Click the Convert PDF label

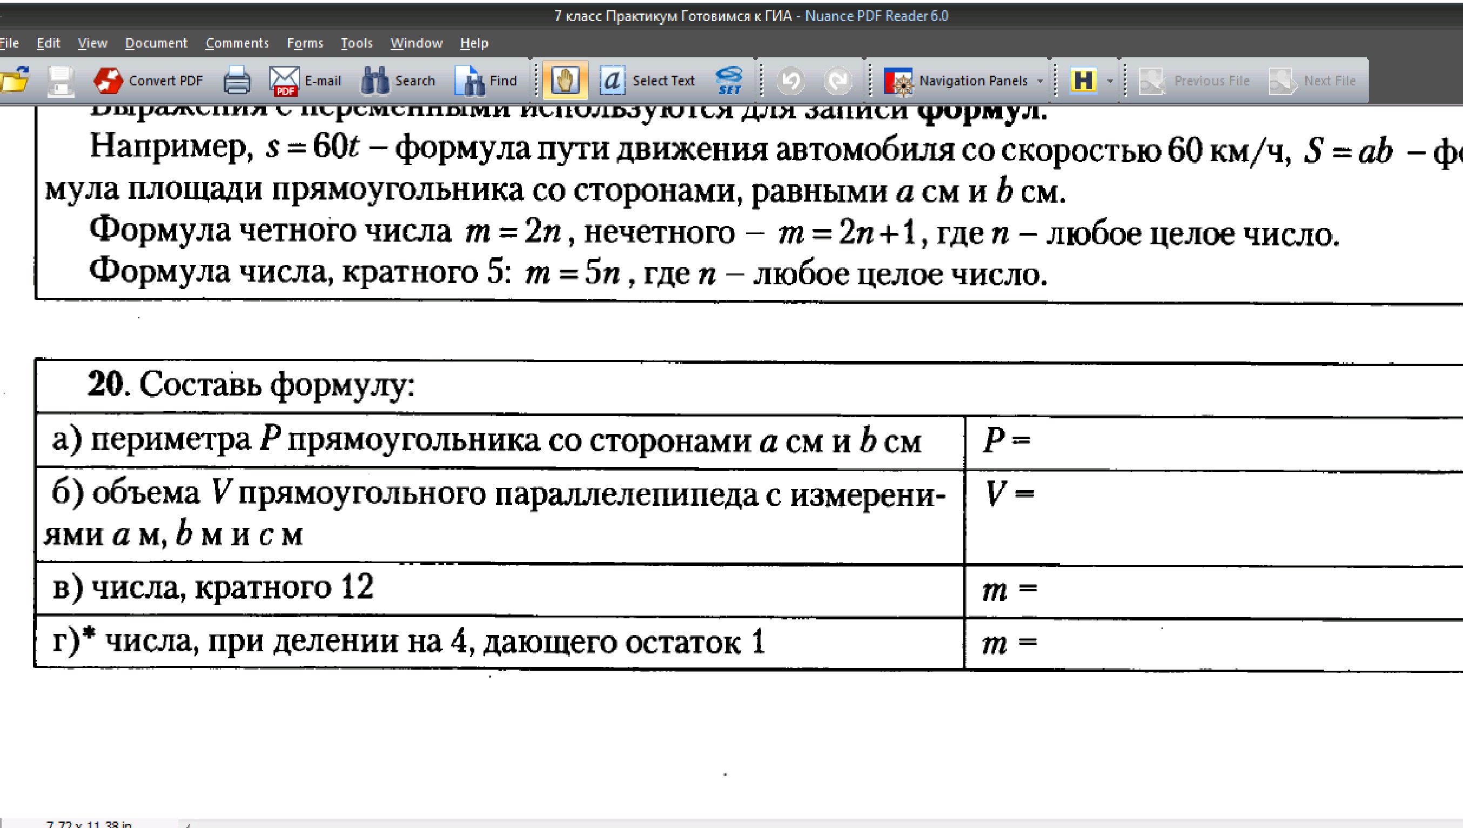coord(166,81)
